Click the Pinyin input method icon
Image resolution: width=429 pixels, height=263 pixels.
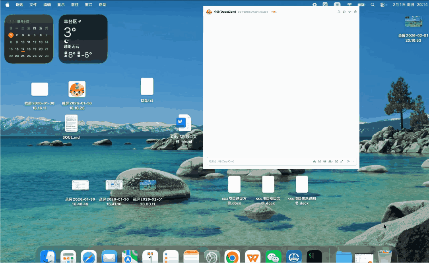pos(337,5)
